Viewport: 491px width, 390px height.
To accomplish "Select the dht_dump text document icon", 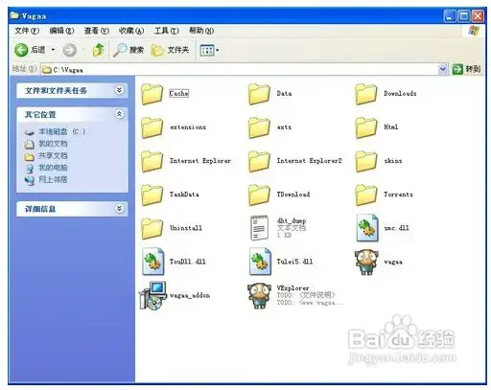I will (259, 228).
